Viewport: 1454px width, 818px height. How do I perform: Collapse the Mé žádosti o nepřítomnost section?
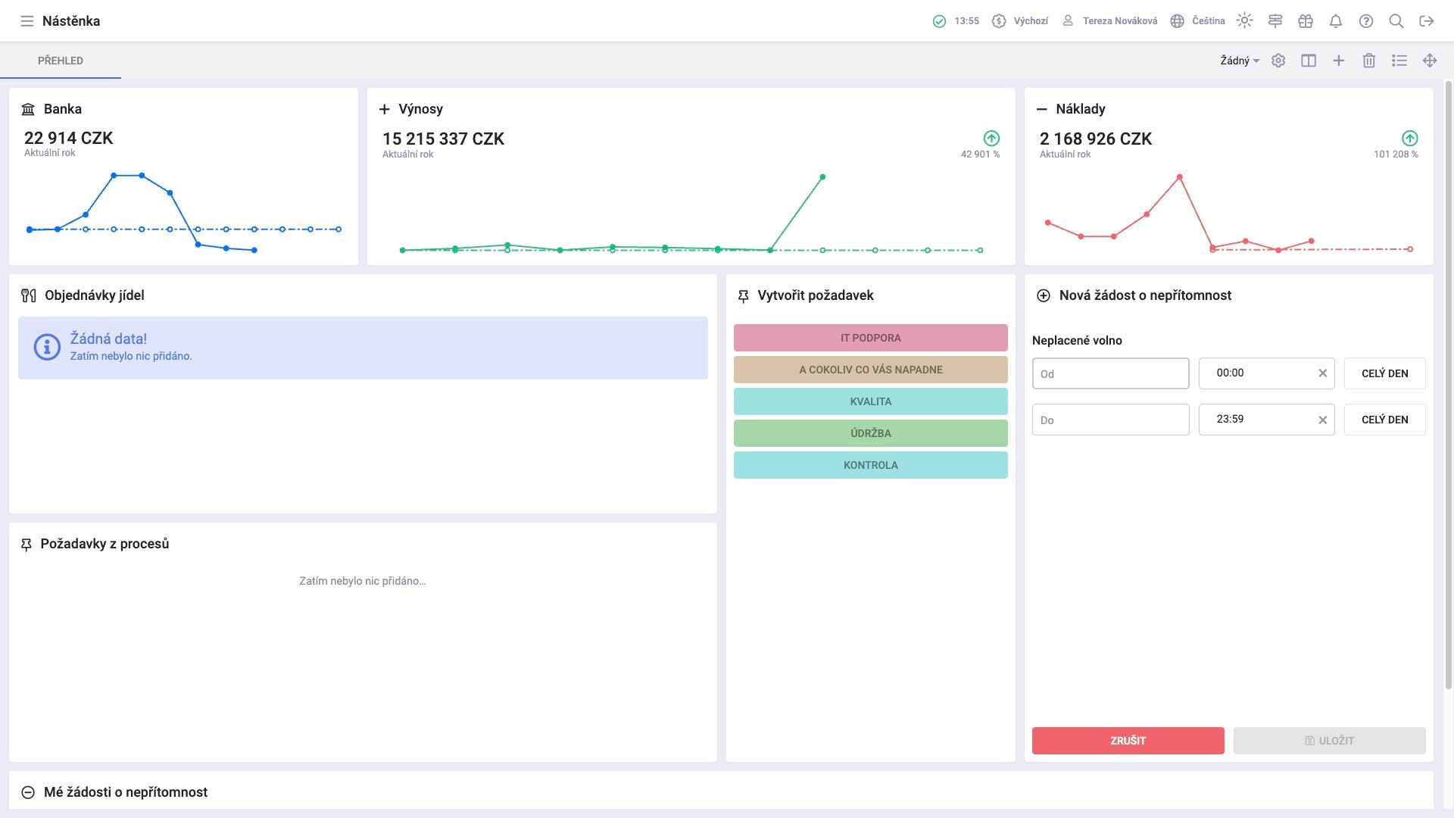click(28, 792)
